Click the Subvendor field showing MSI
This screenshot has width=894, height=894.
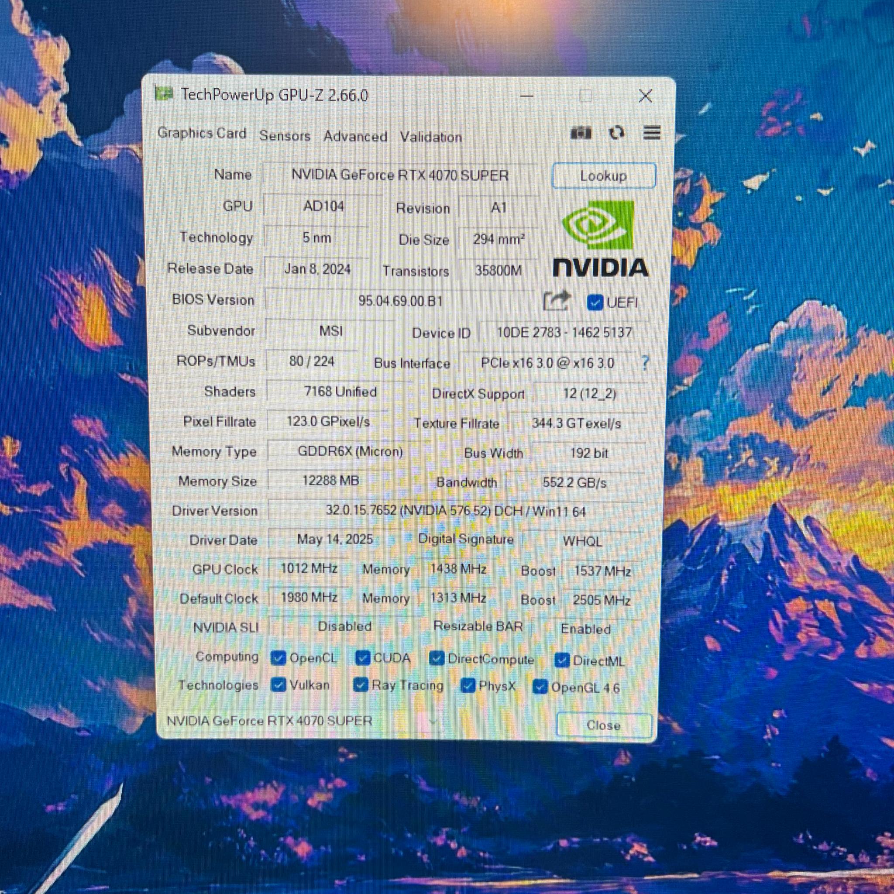coord(331,331)
